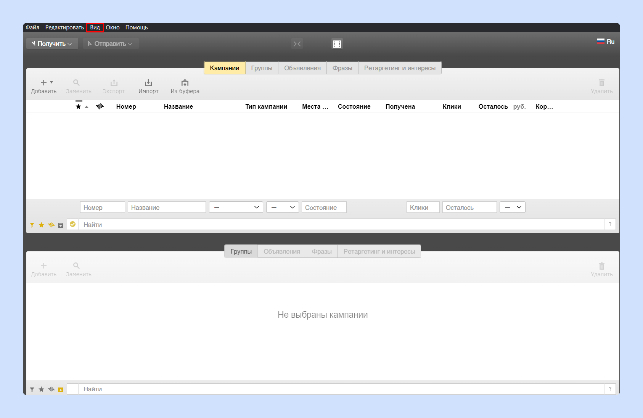This screenshot has width=643, height=418.
Task: Click the film-strip icon in the top toolbar
Action: 337,44
